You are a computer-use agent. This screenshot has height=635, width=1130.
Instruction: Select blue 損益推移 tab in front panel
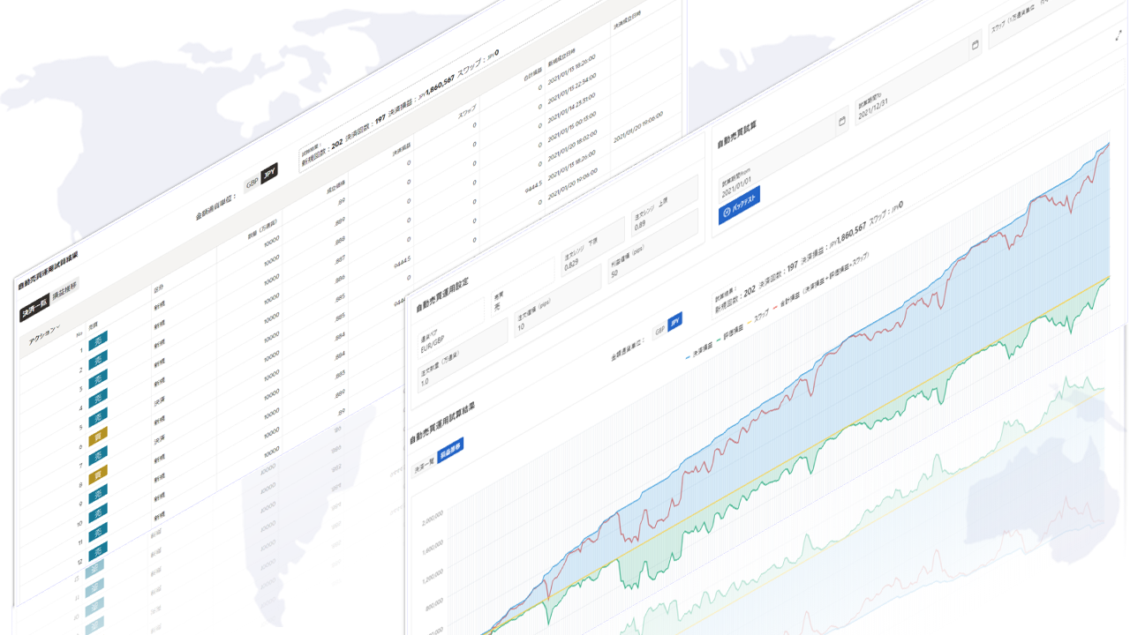pyautogui.click(x=450, y=451)
